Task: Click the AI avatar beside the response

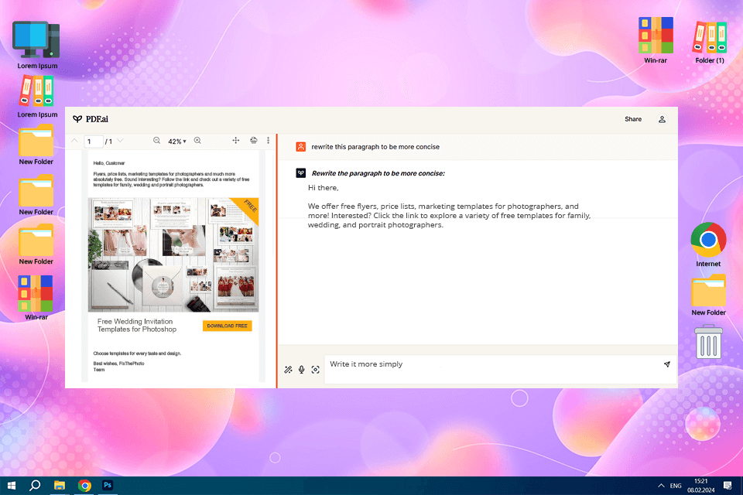Action: (x=301, y=173)
